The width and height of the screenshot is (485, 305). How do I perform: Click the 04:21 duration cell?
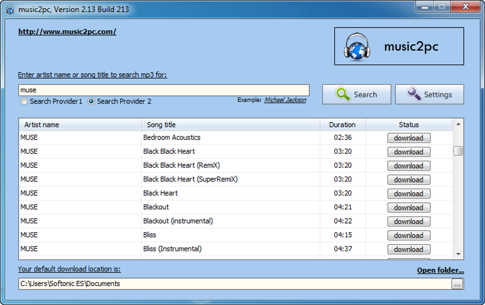click(x=343, y=207)
